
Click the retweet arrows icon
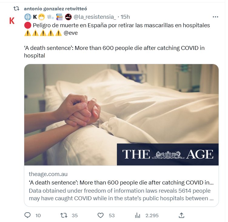click(64, 215)
